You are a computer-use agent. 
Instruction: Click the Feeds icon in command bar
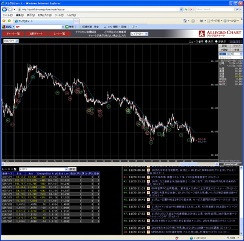pyautogui.click(x=193, y=21)
